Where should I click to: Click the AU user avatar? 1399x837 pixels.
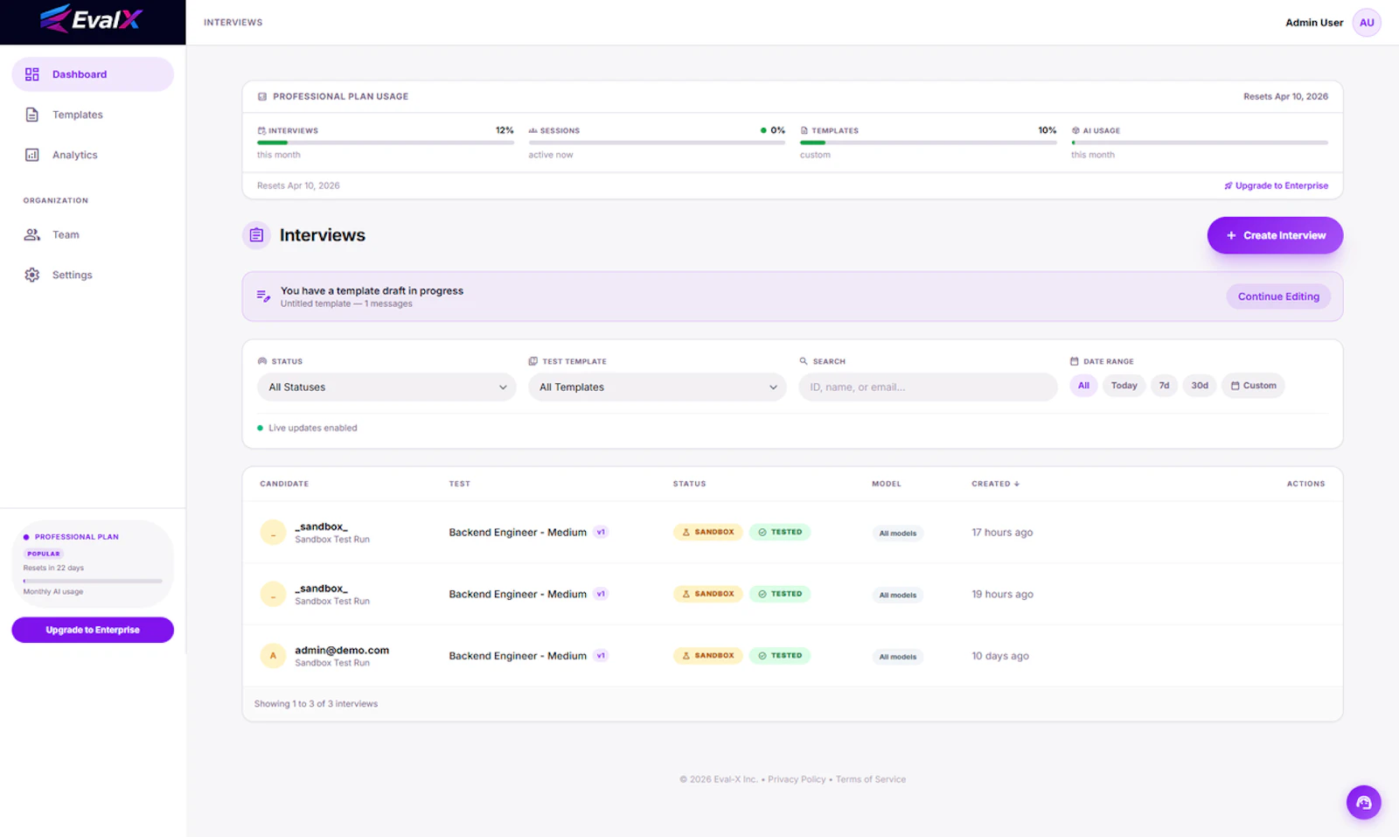click(x=1367, y=23)
